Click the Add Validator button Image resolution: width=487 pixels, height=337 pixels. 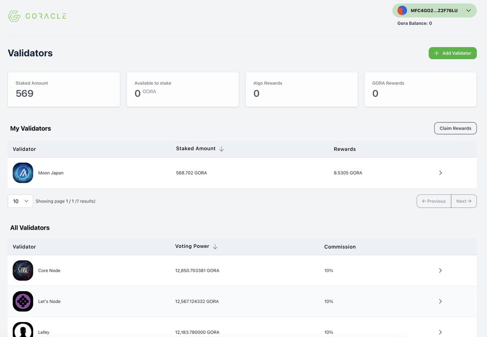[x=453, y=53]
